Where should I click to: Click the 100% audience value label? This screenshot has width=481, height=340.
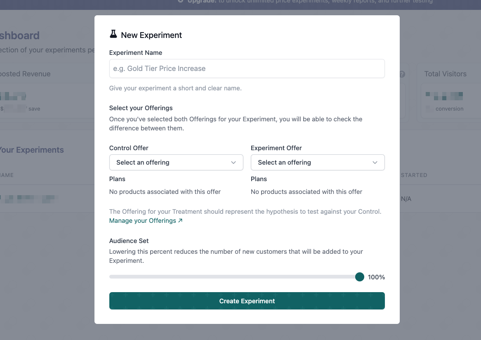(x=376, y=277)
